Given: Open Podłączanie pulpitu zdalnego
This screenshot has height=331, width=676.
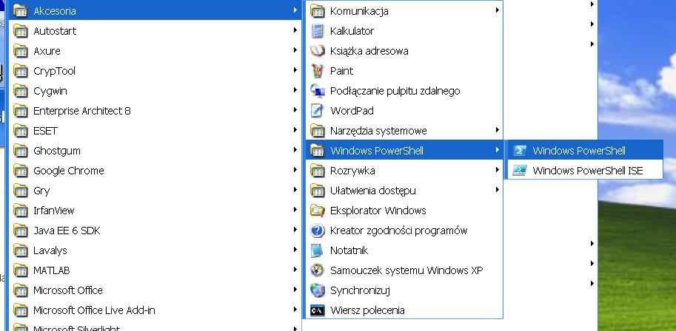Looking at the screenshot, I should click(x=404, y=91).
